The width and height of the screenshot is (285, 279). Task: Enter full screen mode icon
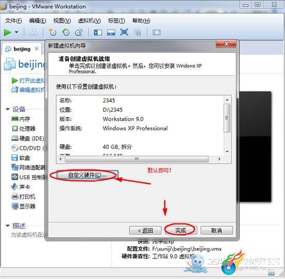coord(124,32)
